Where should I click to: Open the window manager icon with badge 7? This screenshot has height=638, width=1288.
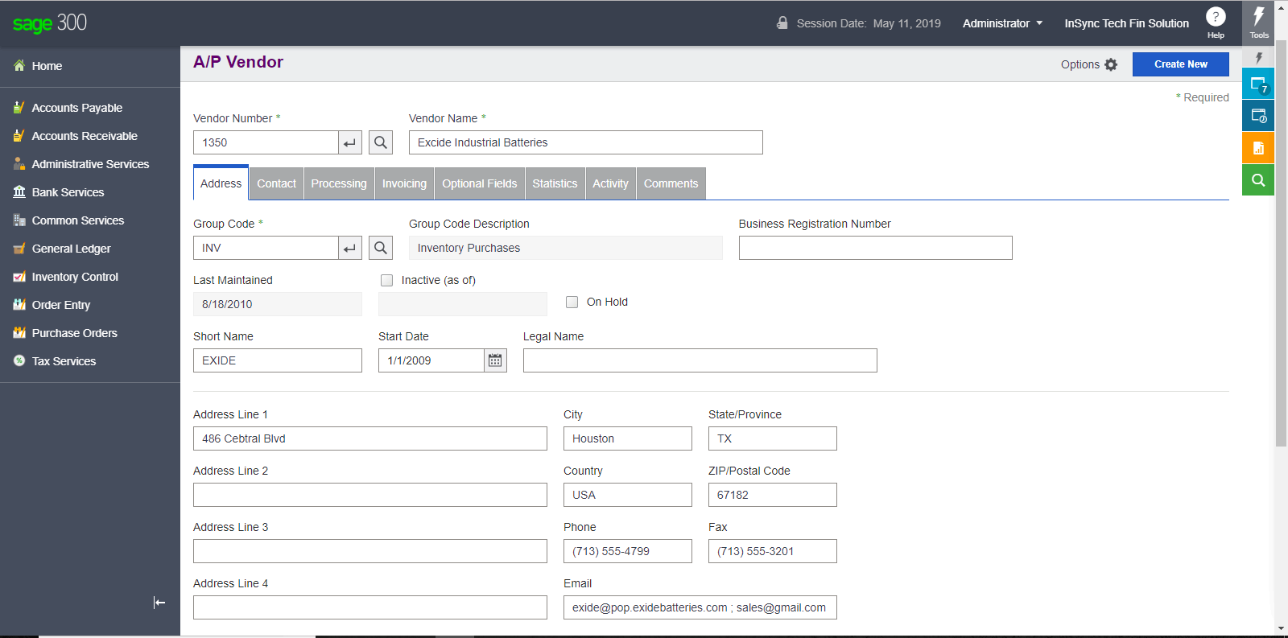click(x=1258, y=84)
